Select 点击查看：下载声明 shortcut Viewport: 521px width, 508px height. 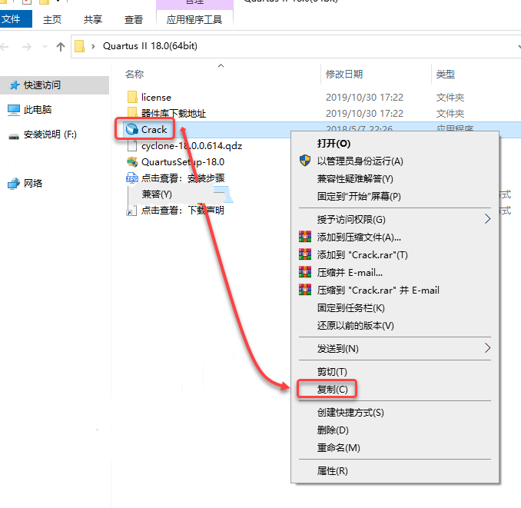click(x=183, y=211)
